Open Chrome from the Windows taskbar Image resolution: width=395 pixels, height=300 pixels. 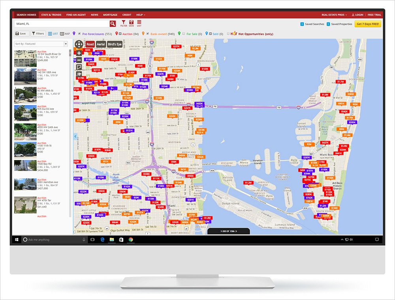tap(130, 240)
